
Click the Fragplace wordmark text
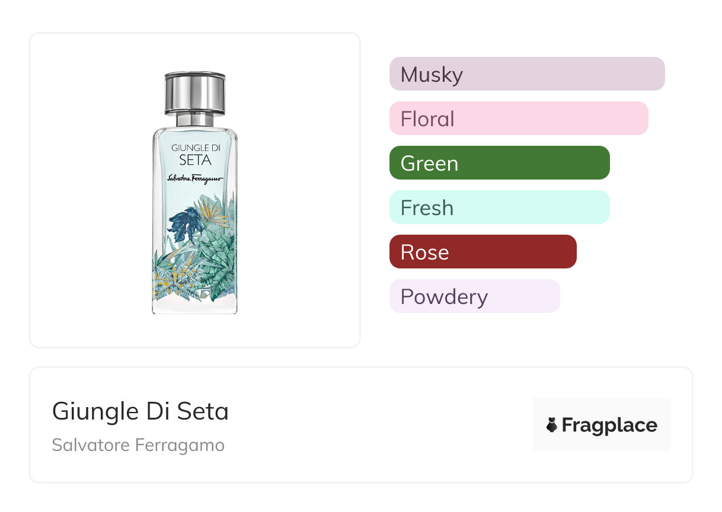point(609,425)
